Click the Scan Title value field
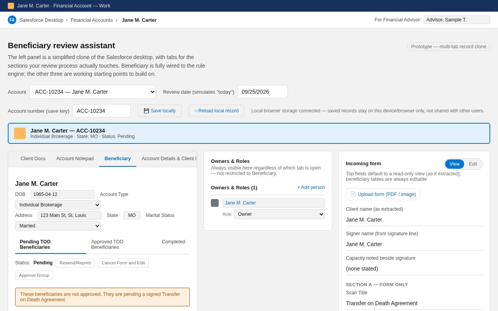498x311 pixels. coord(414,303)
